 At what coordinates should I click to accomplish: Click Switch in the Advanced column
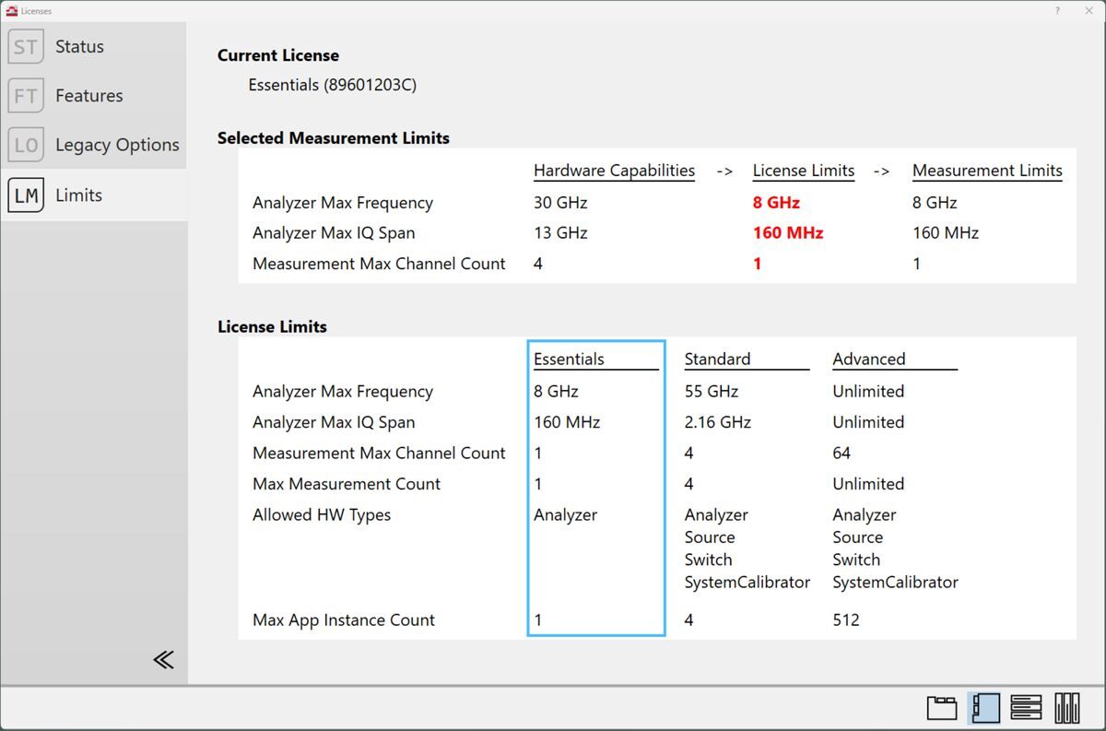point(856,560)
